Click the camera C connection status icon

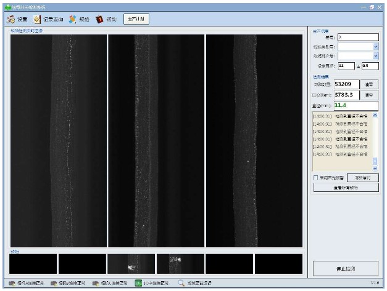coord(96,284)
